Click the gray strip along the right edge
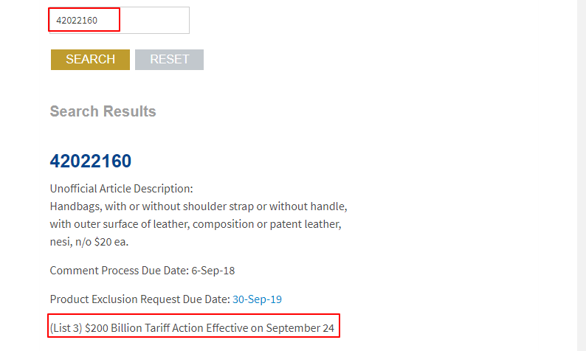The height and width of the screenshot is (351, 586). (x=582, y=175)
